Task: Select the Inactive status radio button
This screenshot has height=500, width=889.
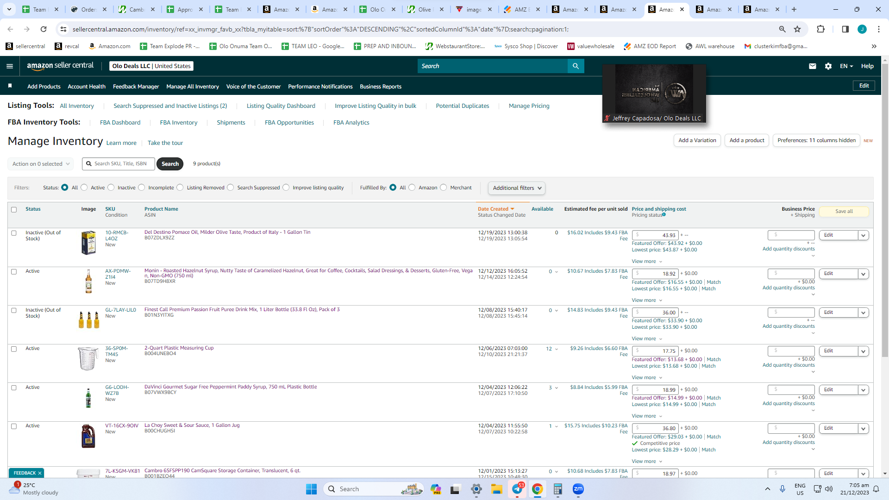Action: point(111,187)
